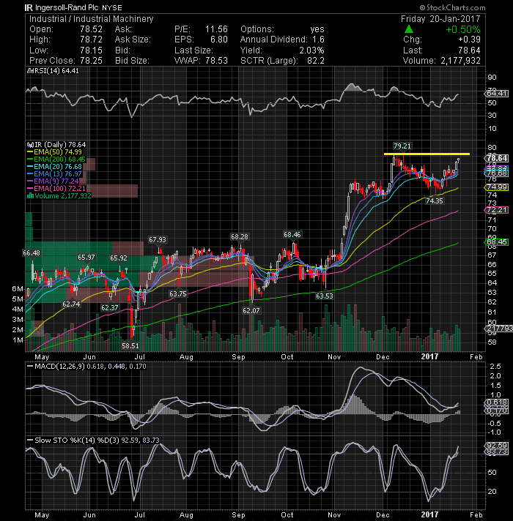Click the 68.28 September high label
The image size is (513, 521).
click(x=240, y=237)
